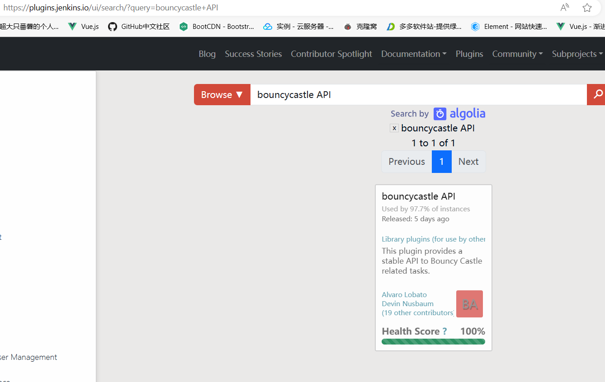Click contributor Devin Nusbaum
This screenshot has height=382, width=605.
pyautogui.click(x=407, y=303)
